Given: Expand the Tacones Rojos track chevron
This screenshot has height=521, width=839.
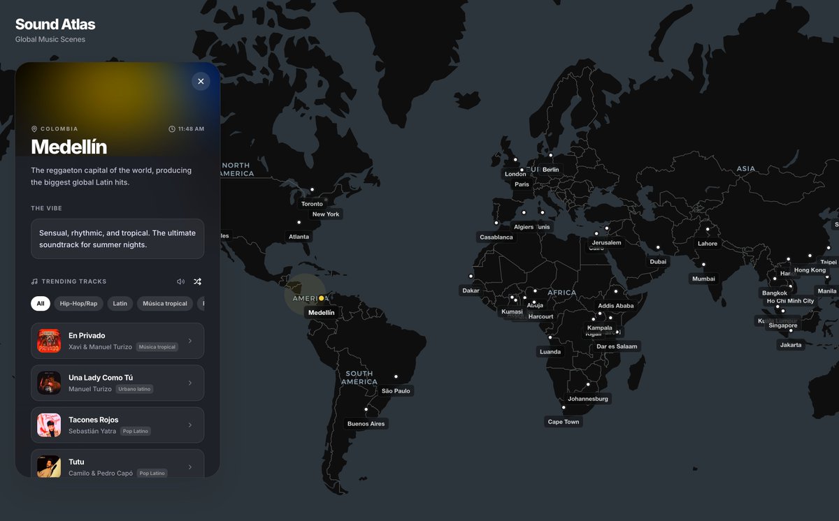Looking at the screenshot, I should click(x=190, y=425).
